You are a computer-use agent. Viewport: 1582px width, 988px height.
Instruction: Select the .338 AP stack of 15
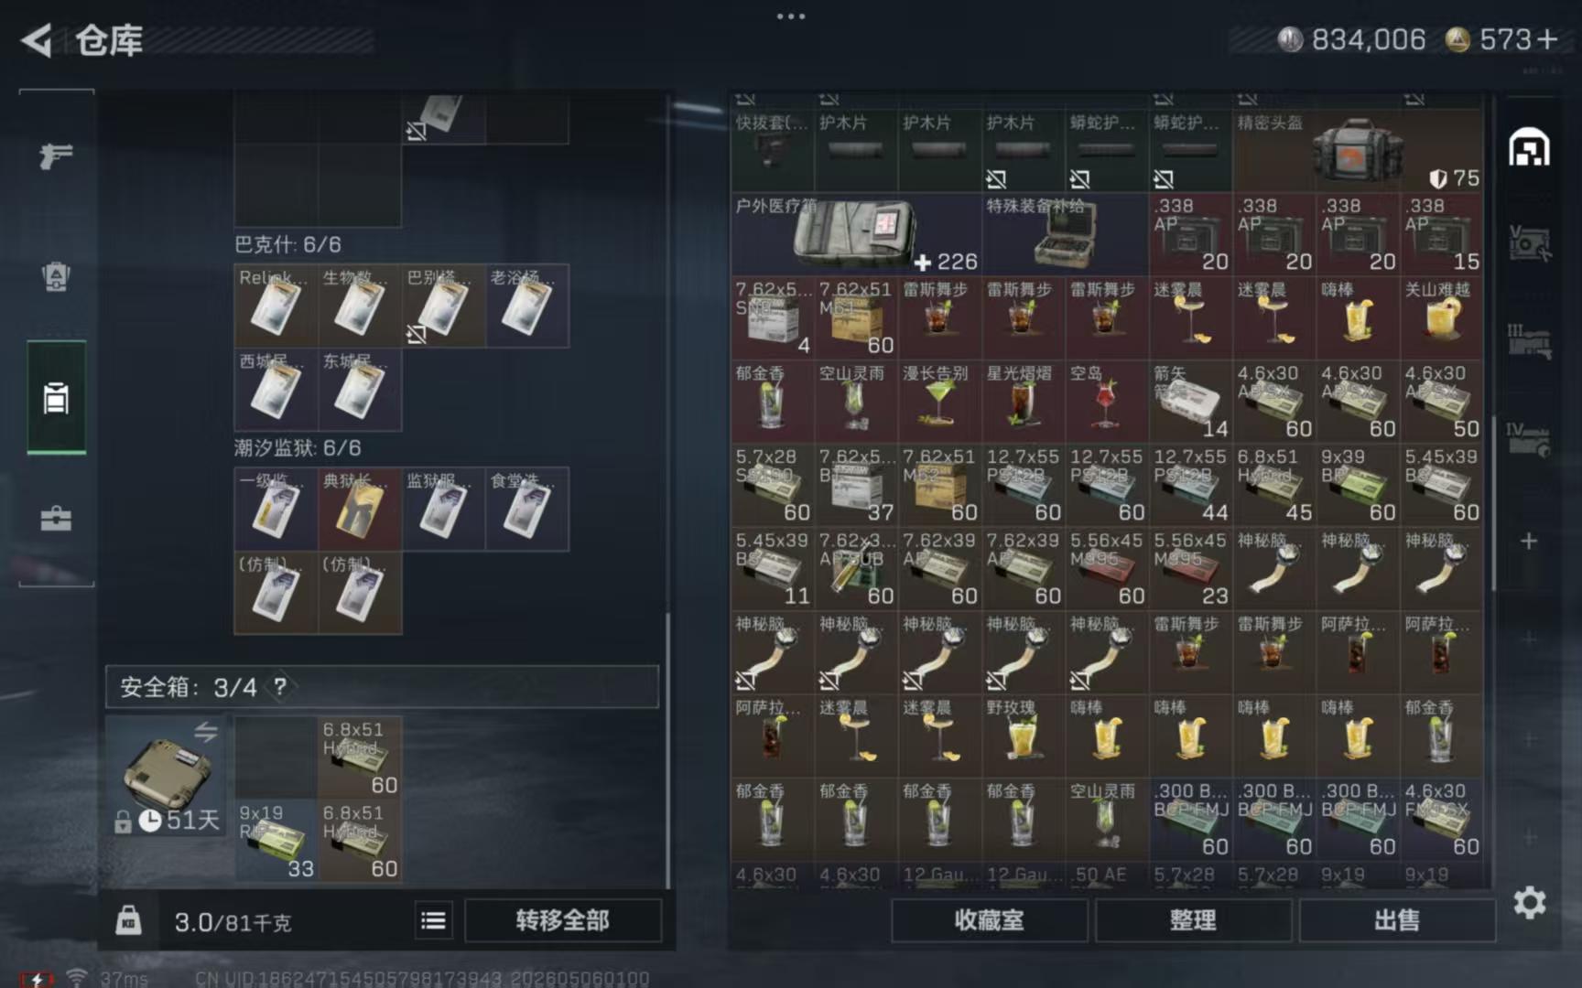[x=1441, y=233]
